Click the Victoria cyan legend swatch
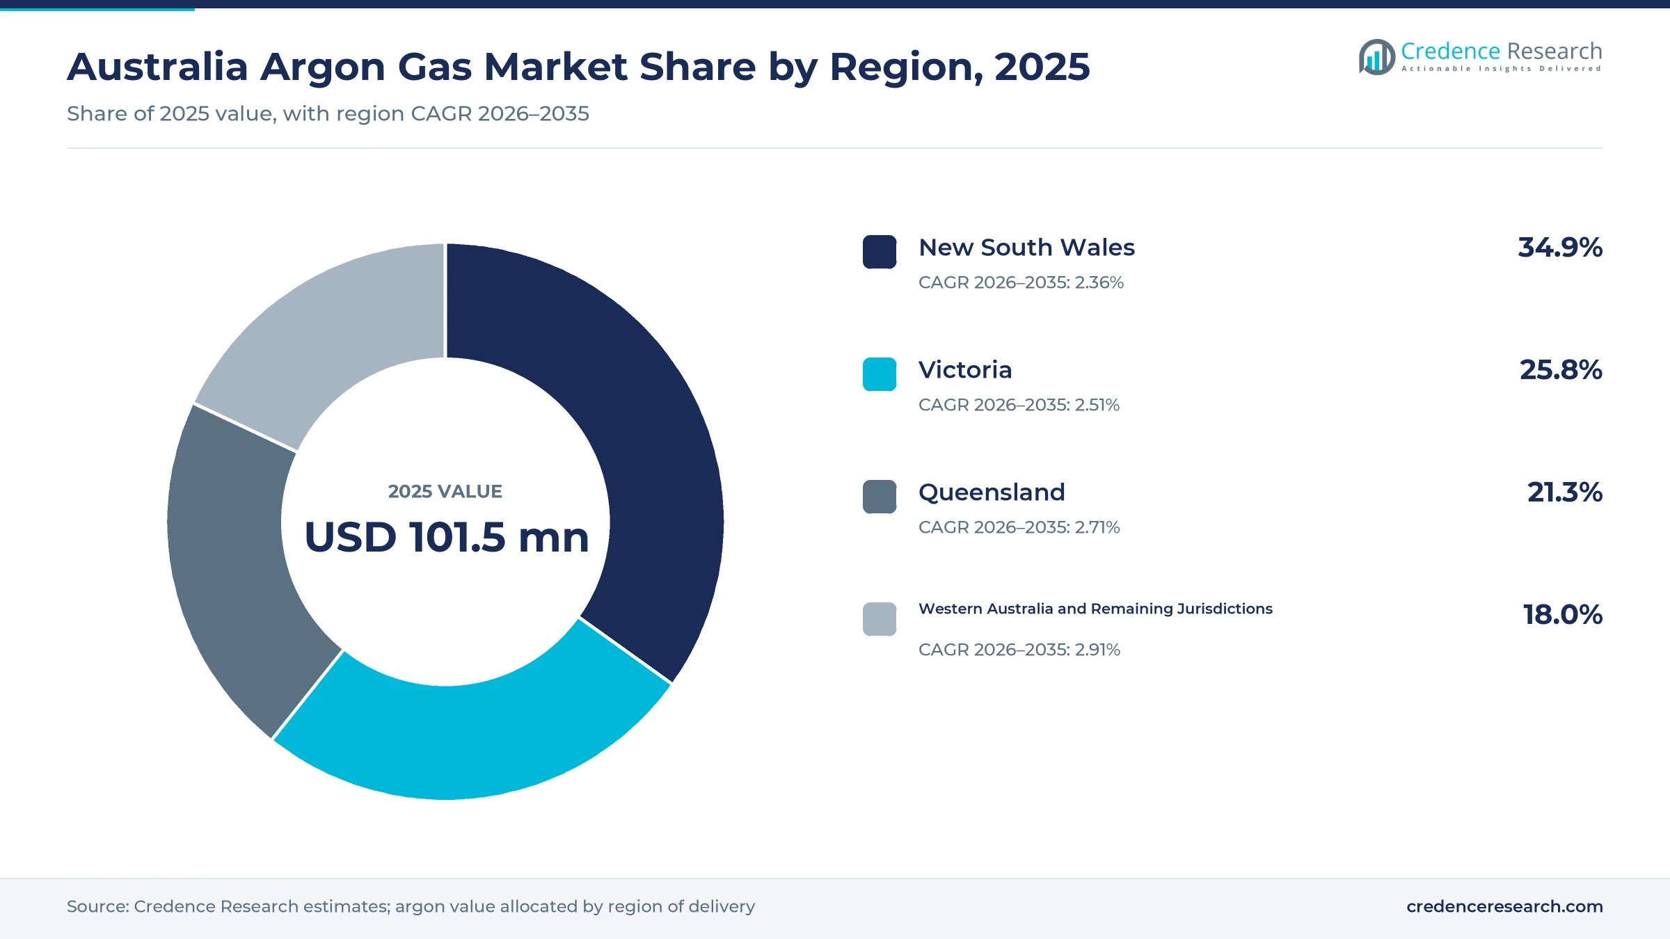The image size is (1670, 939). (880, 374)
